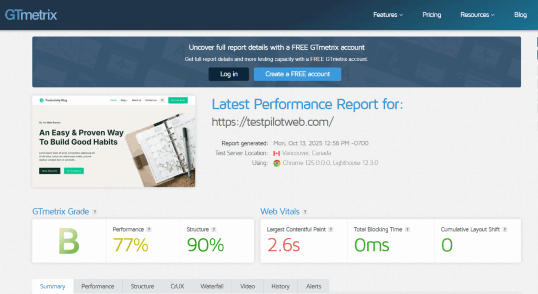Open Web Vitals help question mark
The width and height of the screenshot is (538, 294).
click(305, 212)
